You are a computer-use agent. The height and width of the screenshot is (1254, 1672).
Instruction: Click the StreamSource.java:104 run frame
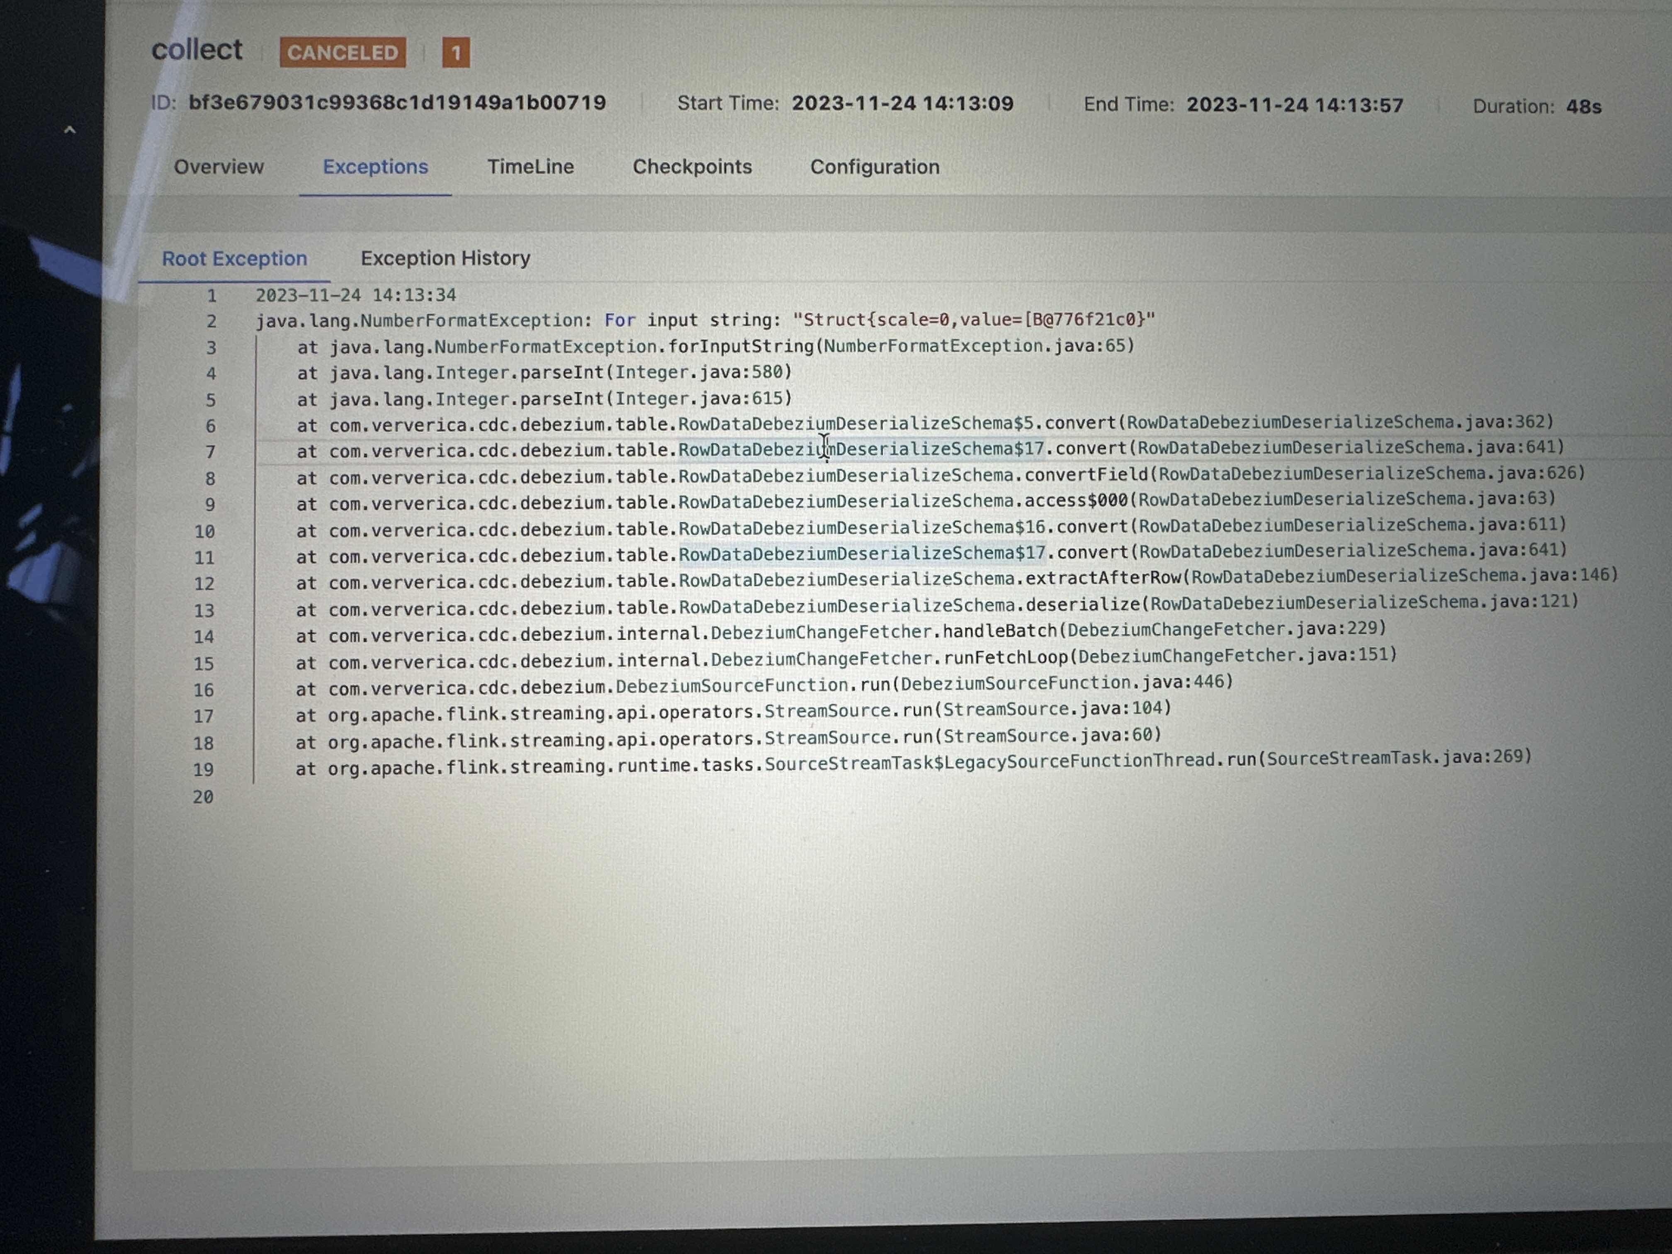[734, 711]
